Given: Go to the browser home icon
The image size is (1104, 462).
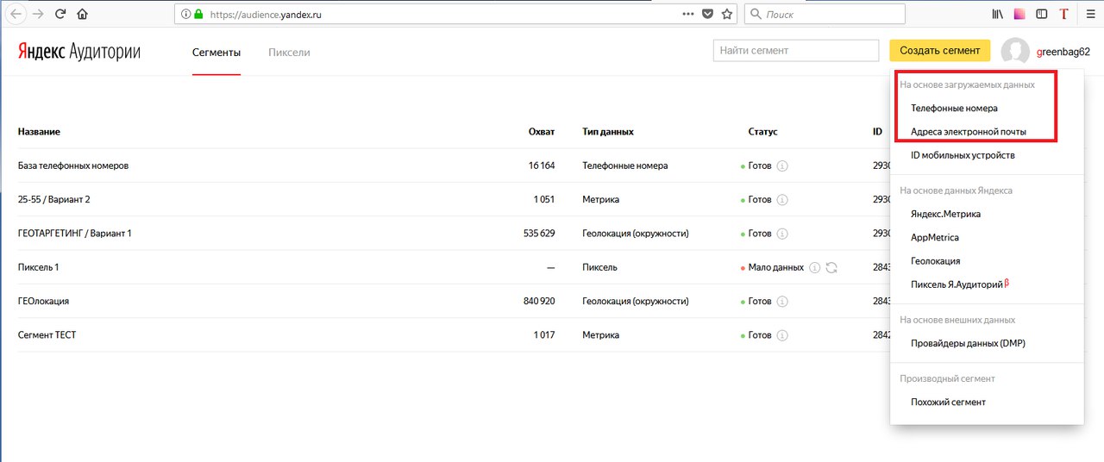Looking at the screenshot, I should coord(83,14).
